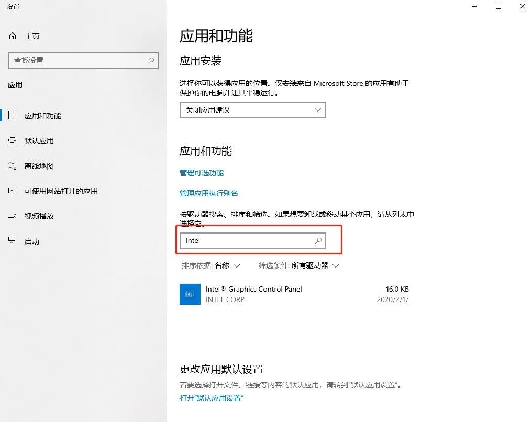Expand the 筛选条件: 所有驱动器 filter dropdown
Screen dimensions: 532x422
[298, 265]
